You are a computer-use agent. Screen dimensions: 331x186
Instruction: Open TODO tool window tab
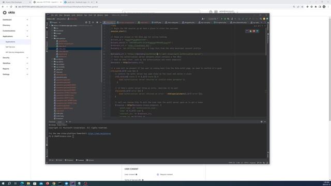coord(59,160)
